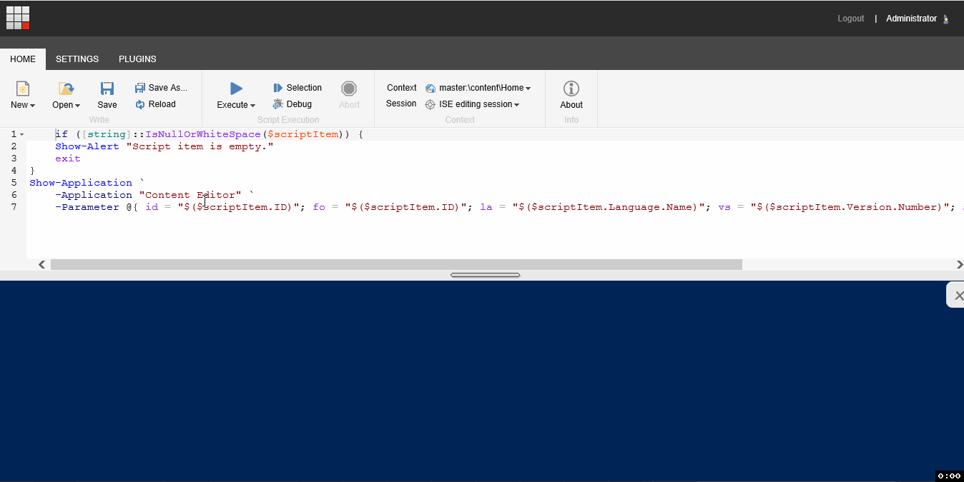Screen dimensions: 964x482
Task: Open the Sitecore launchpad grid icon
Action: [18, 18]
